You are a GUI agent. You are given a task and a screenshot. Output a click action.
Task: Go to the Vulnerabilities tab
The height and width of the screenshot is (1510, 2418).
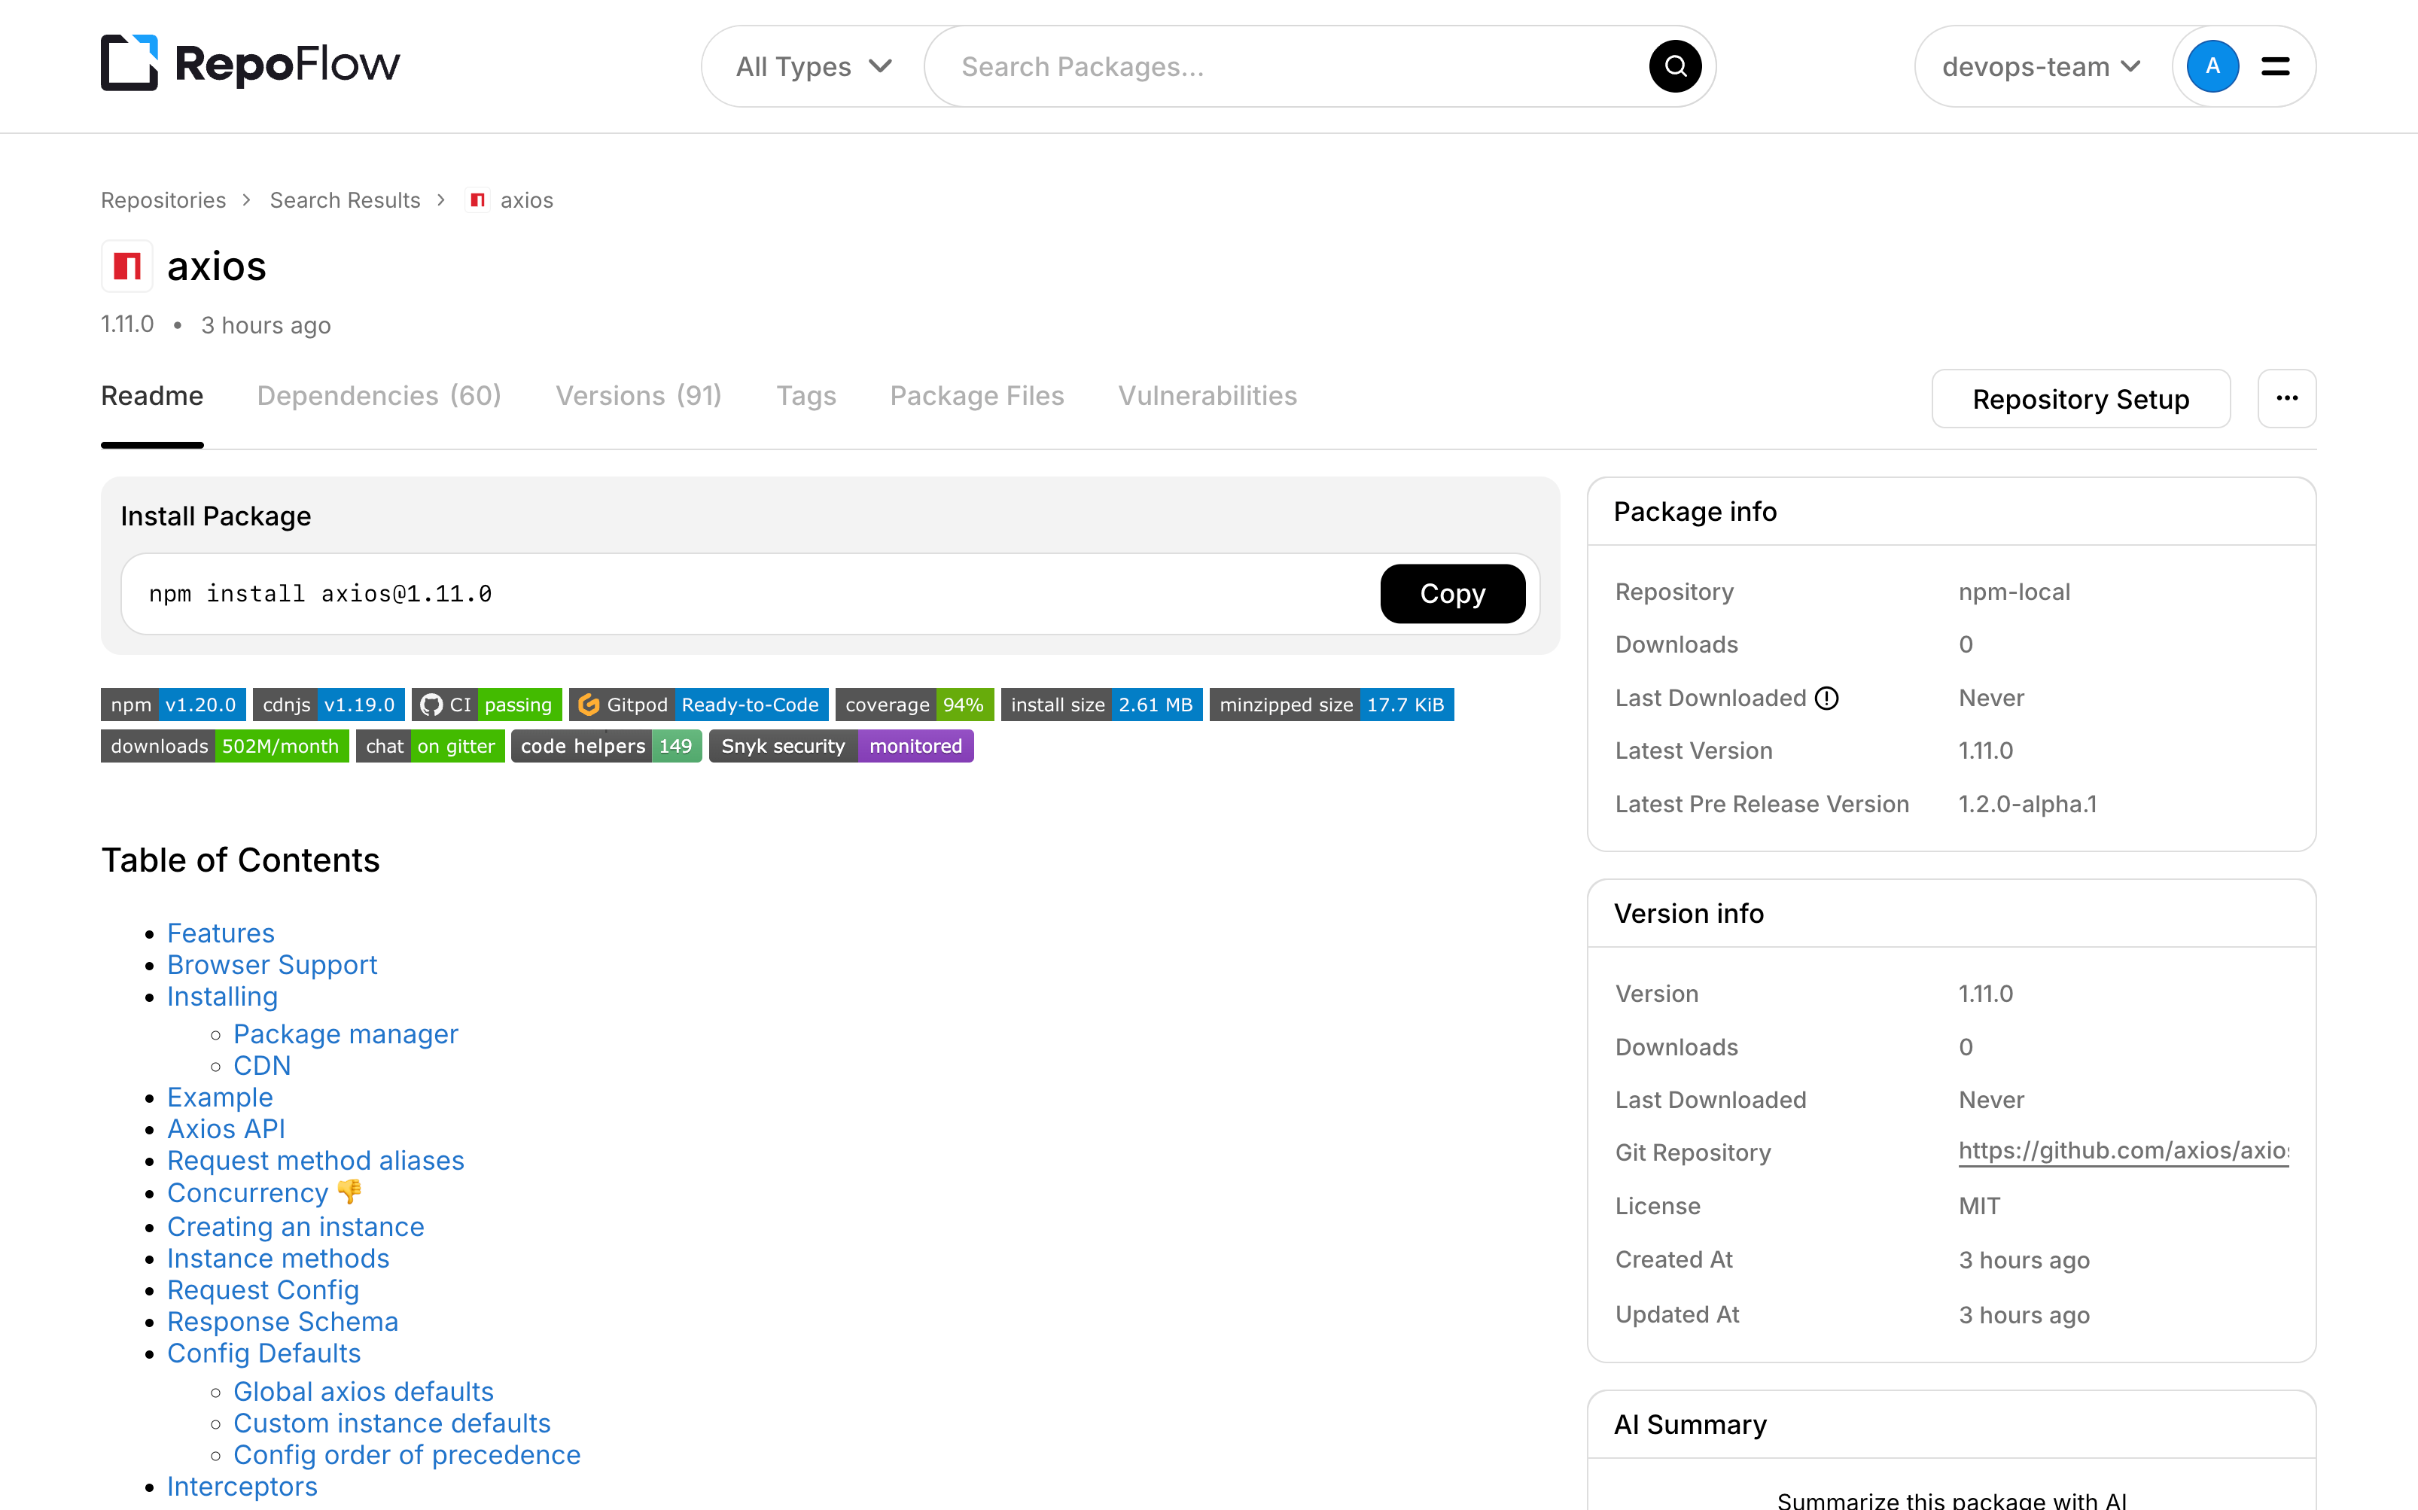1207,397
